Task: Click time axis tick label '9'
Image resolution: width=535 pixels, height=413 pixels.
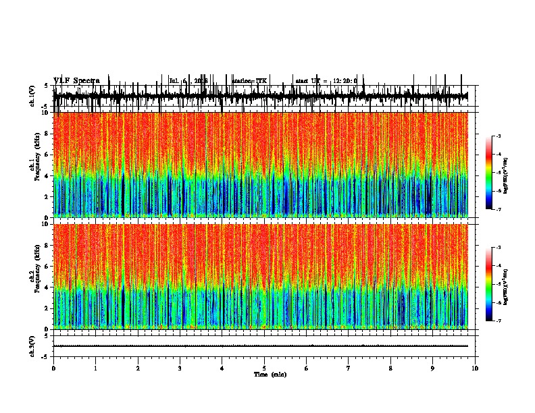Action: click(432, 368)
